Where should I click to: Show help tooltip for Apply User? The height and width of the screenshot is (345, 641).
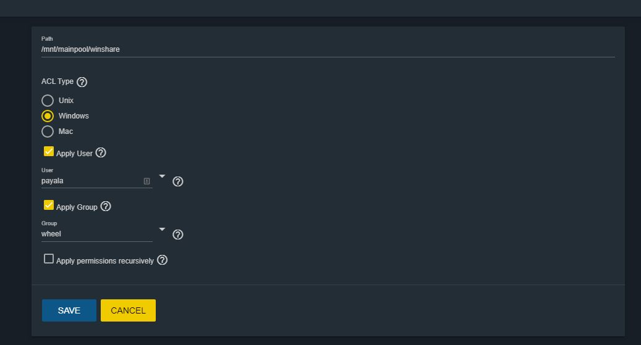[x=101, y=152]
